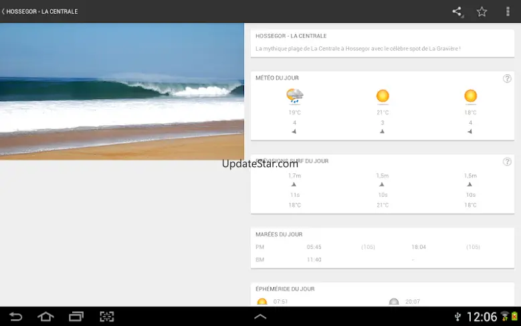Screen dimensions: 521x326
Task: Tap Android home navigation button
Action: [45, 317]
